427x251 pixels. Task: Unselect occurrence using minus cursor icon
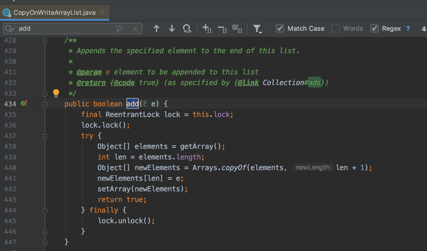point(222,29)
